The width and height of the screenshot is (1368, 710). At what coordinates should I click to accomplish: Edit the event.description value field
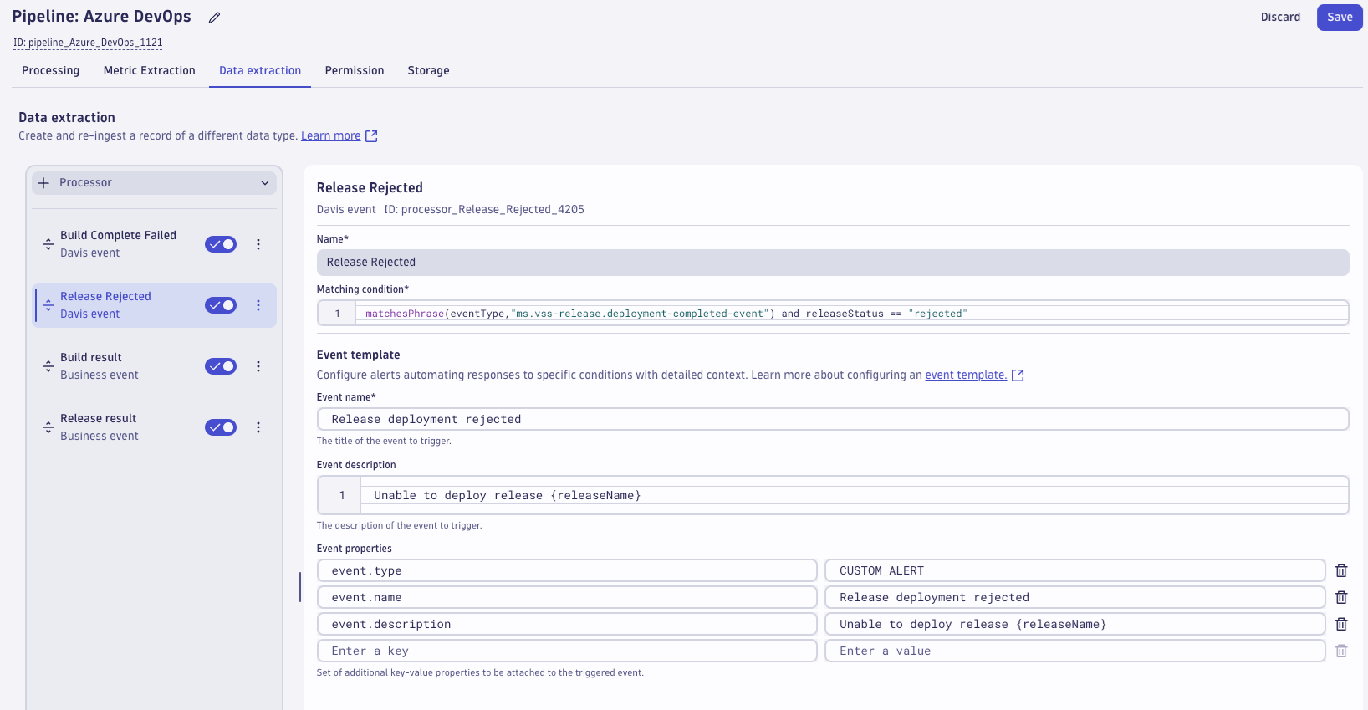1075,624
